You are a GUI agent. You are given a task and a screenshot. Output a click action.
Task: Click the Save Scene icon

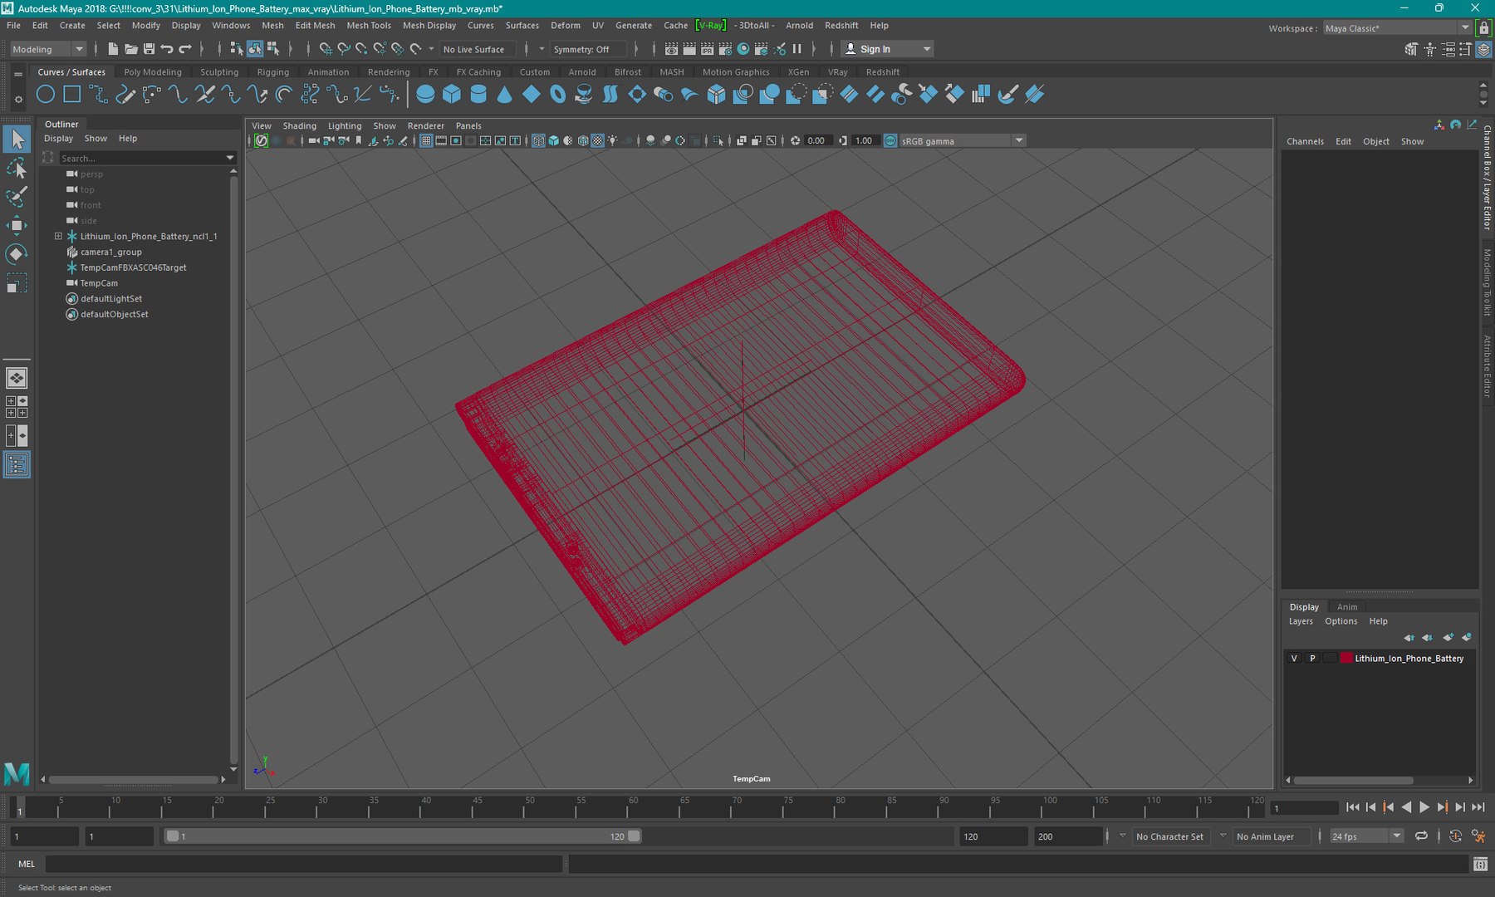pyautogui.click(x=149, y=49)
